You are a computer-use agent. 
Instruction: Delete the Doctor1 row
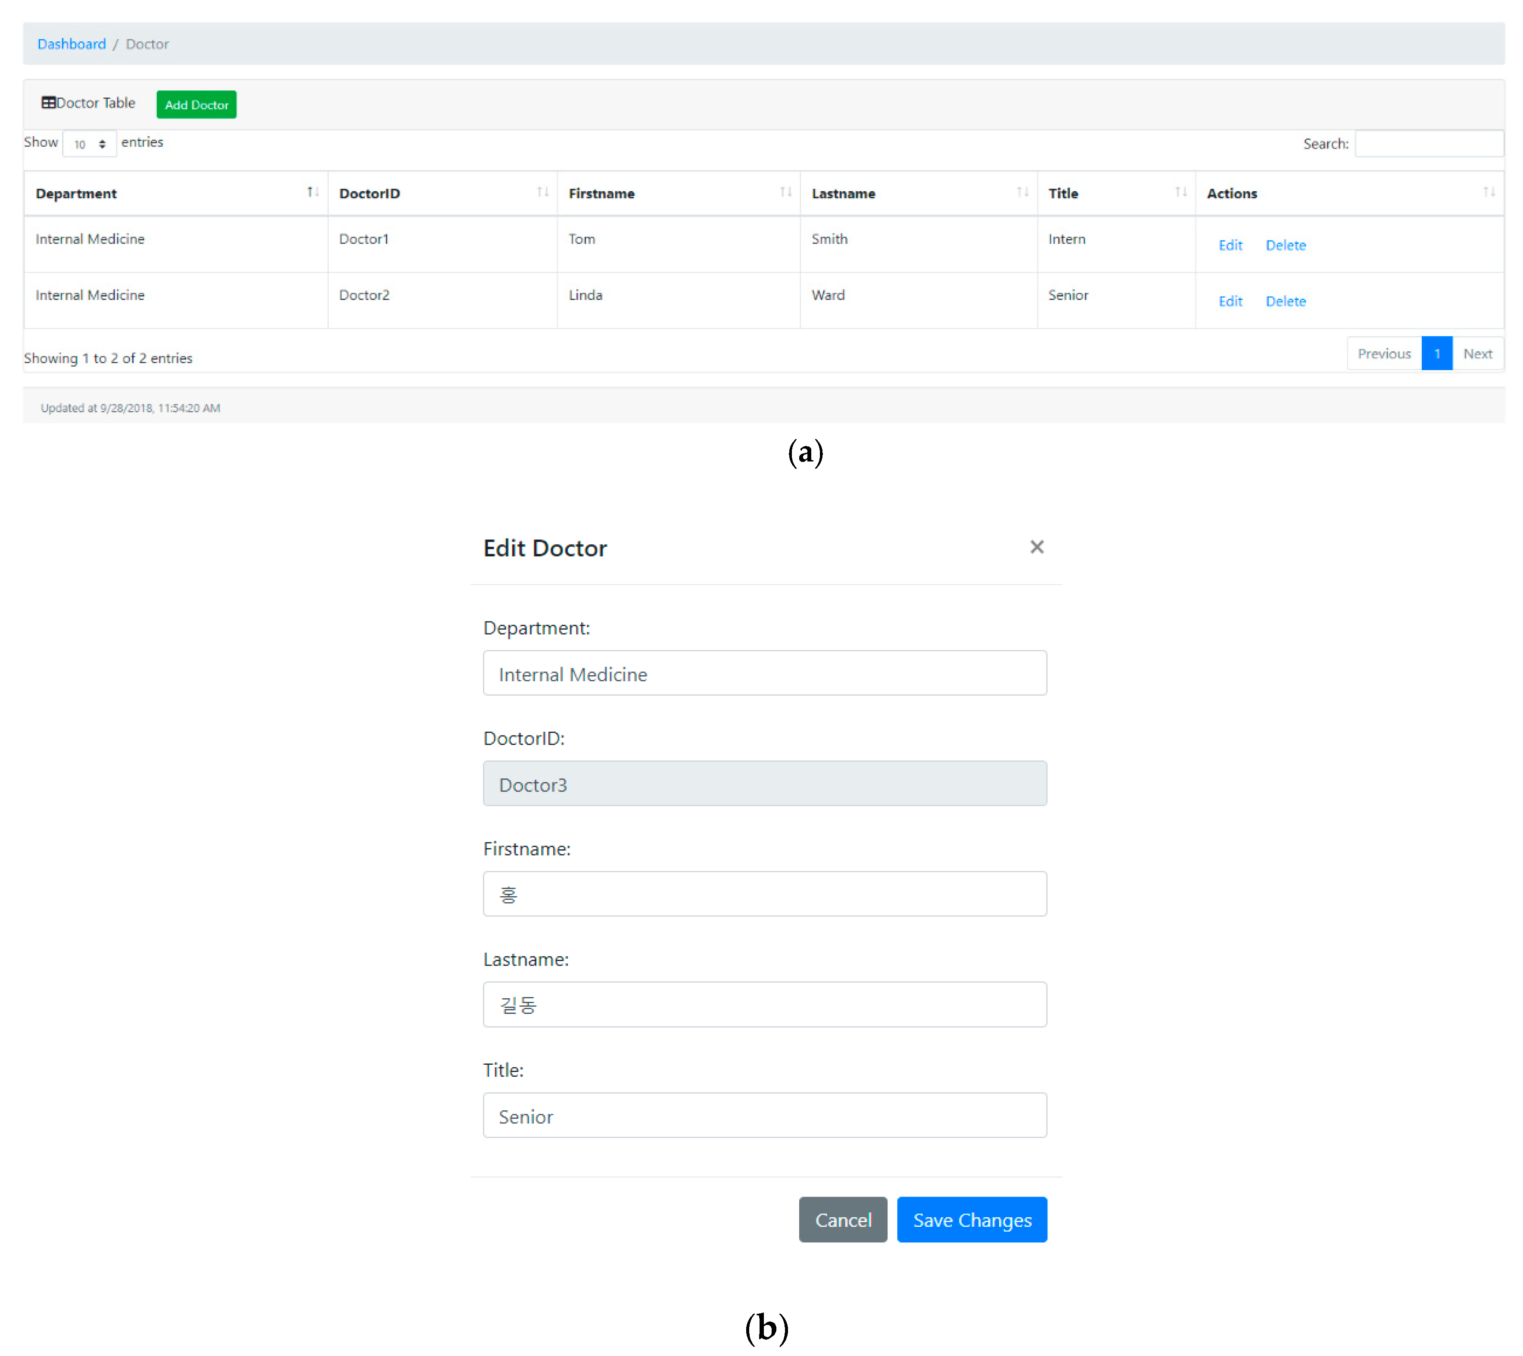[x=1285, y=245]
